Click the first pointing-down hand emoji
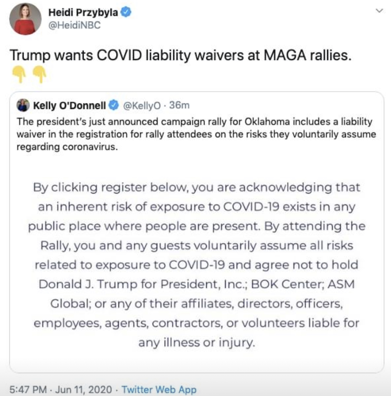This screenshot has height=396, width=391. click(20, 74)
